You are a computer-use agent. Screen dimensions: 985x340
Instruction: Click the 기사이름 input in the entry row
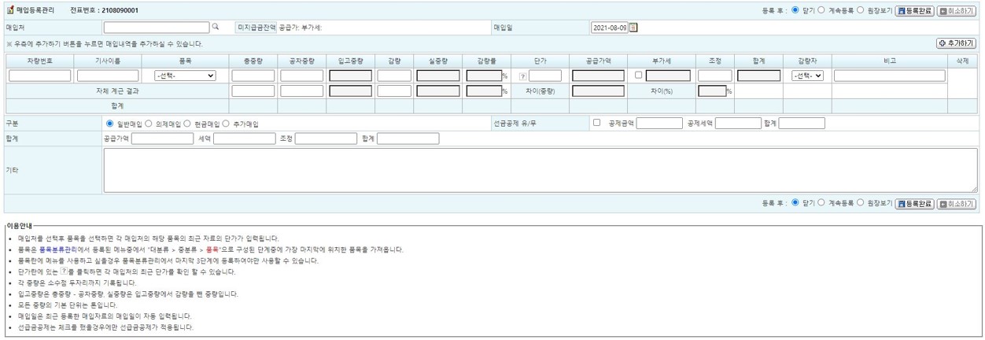(x=107, y=76)
